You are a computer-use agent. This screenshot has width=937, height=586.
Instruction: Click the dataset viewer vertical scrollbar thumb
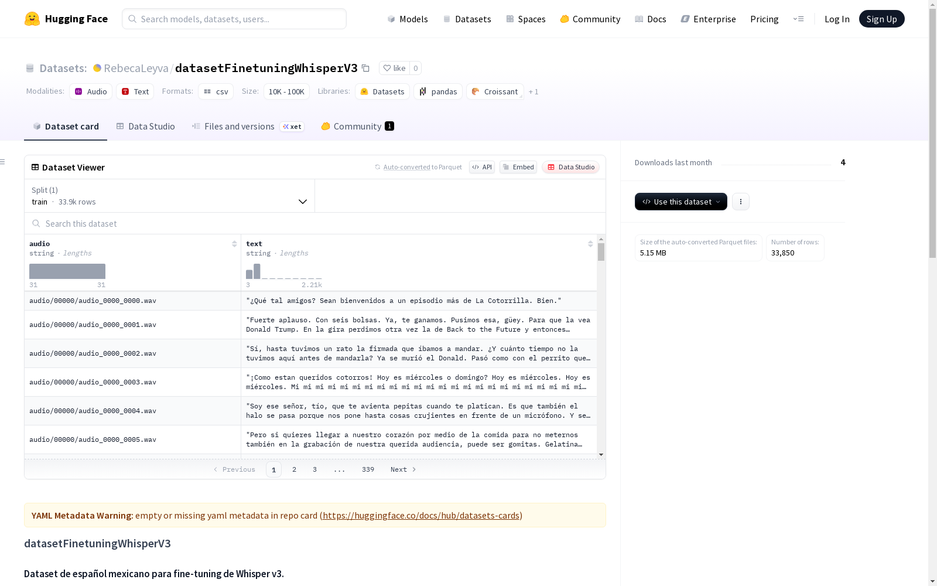click(x=601, y=252)
